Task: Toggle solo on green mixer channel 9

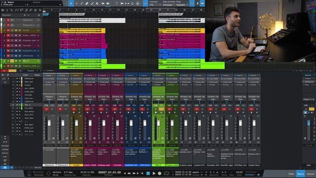Action: click(161, 109)
